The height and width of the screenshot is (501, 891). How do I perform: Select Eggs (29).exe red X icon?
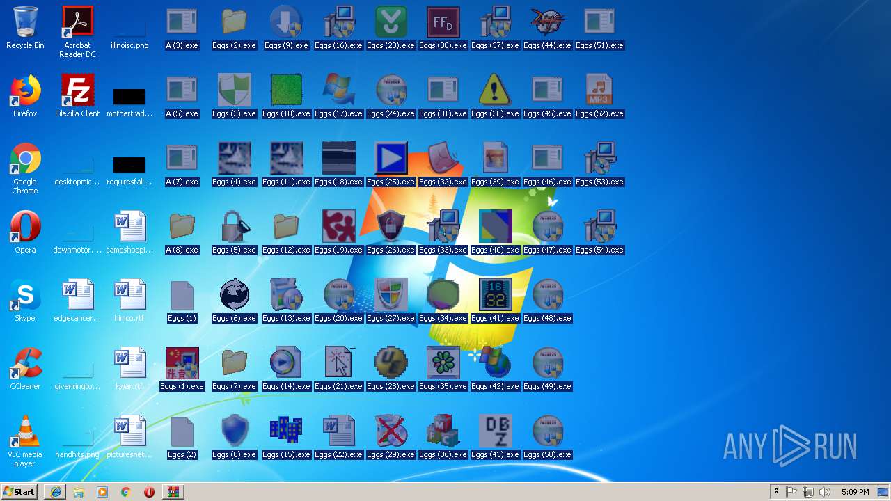(x=391, y=431)
